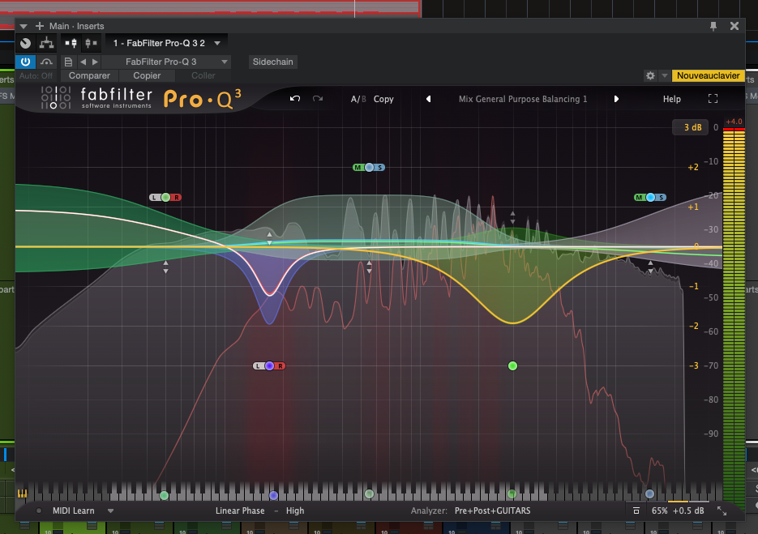Toggle plugin power bypass button
The image size is (758, 534).
[x=25, y=62]
